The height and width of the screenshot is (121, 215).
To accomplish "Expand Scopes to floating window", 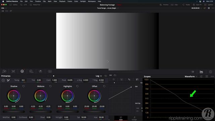I will (207, 76).
